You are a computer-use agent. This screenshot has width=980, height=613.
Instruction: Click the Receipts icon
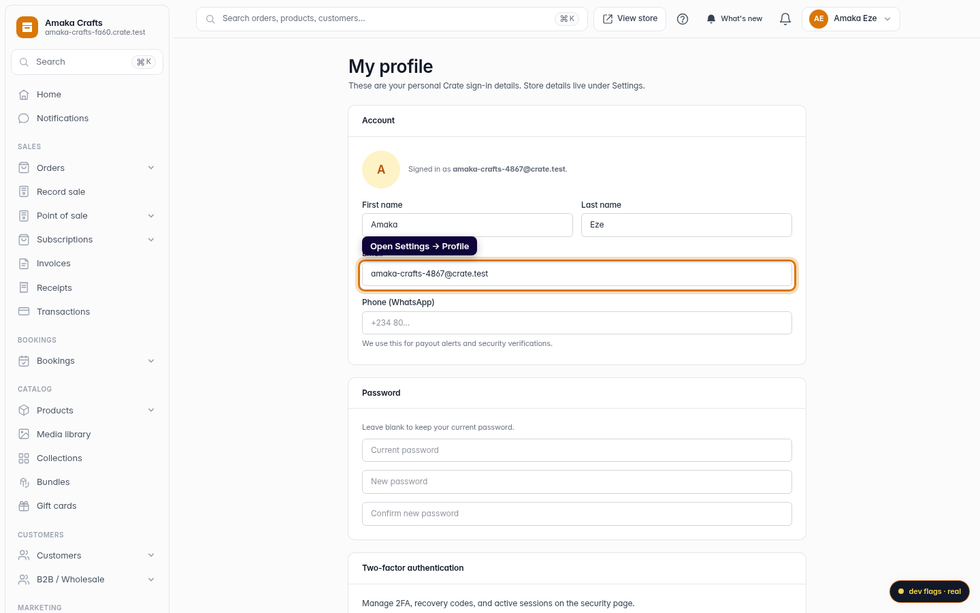pos(24,288)
